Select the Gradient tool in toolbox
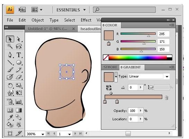 (x=19, y=110)
